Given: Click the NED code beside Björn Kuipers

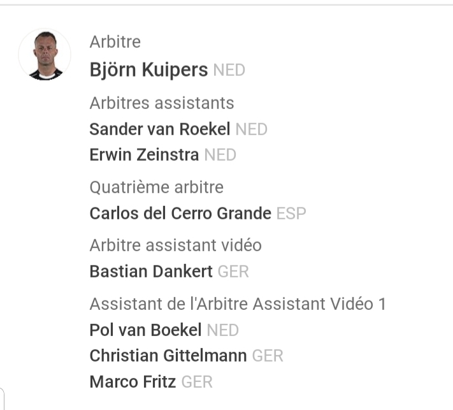Looking at the screenshot, I should [229, 71].
